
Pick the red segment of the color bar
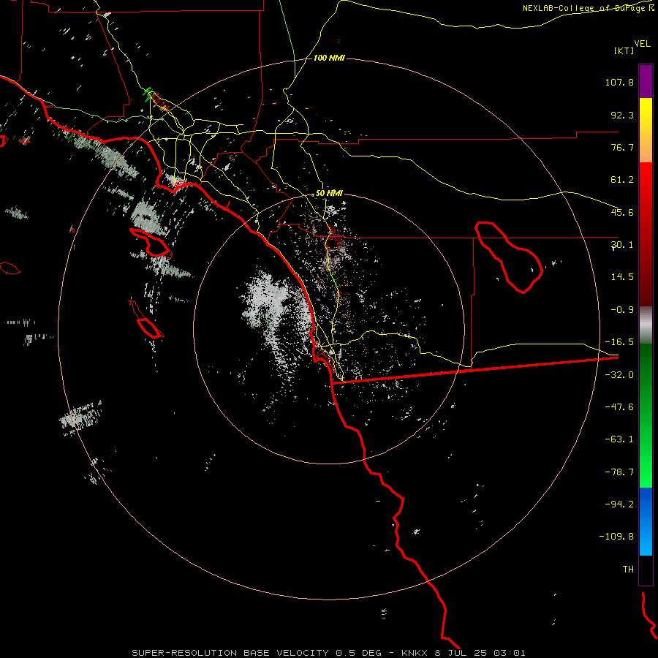tap(646, 234)
